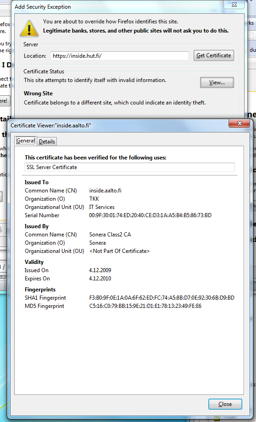Click the Not Part Of Certificate value
The width and height of the screenshot is (256, 422).
[x=120, y=251]
